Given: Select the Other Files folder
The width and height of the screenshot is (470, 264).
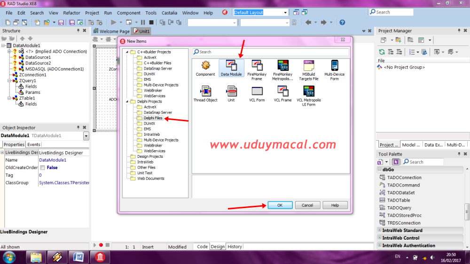Looking at the screenshot, I should pyautogui.click(x=146, y=168).
